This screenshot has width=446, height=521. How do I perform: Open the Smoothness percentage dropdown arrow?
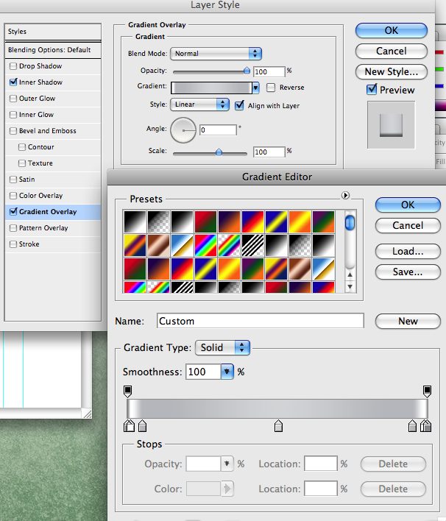coord(227,372)
